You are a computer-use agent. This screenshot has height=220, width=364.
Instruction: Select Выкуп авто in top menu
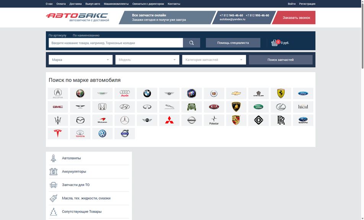(x=93, y=4)
